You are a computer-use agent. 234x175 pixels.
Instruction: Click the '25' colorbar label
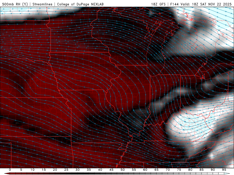click(x=66, y=170)
